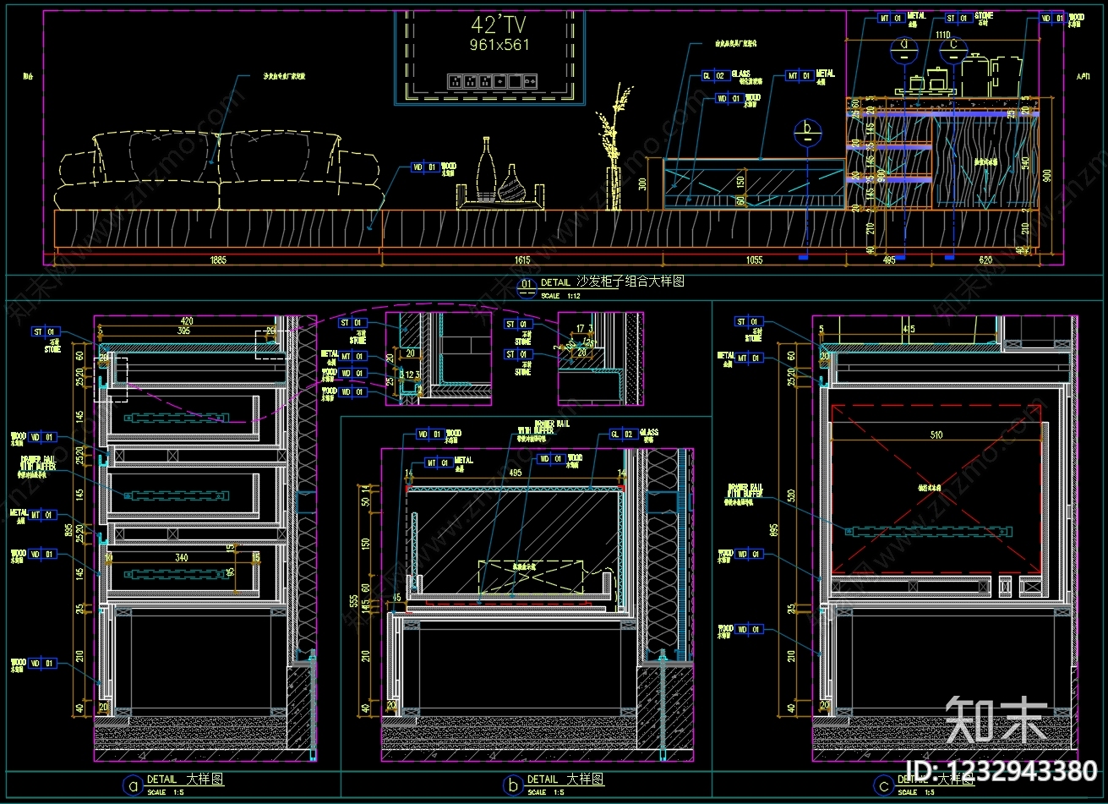Select the 1615 dimension text
Image resolution: width=1108 pixels, height=804 pixels.
tap(521, 260)
